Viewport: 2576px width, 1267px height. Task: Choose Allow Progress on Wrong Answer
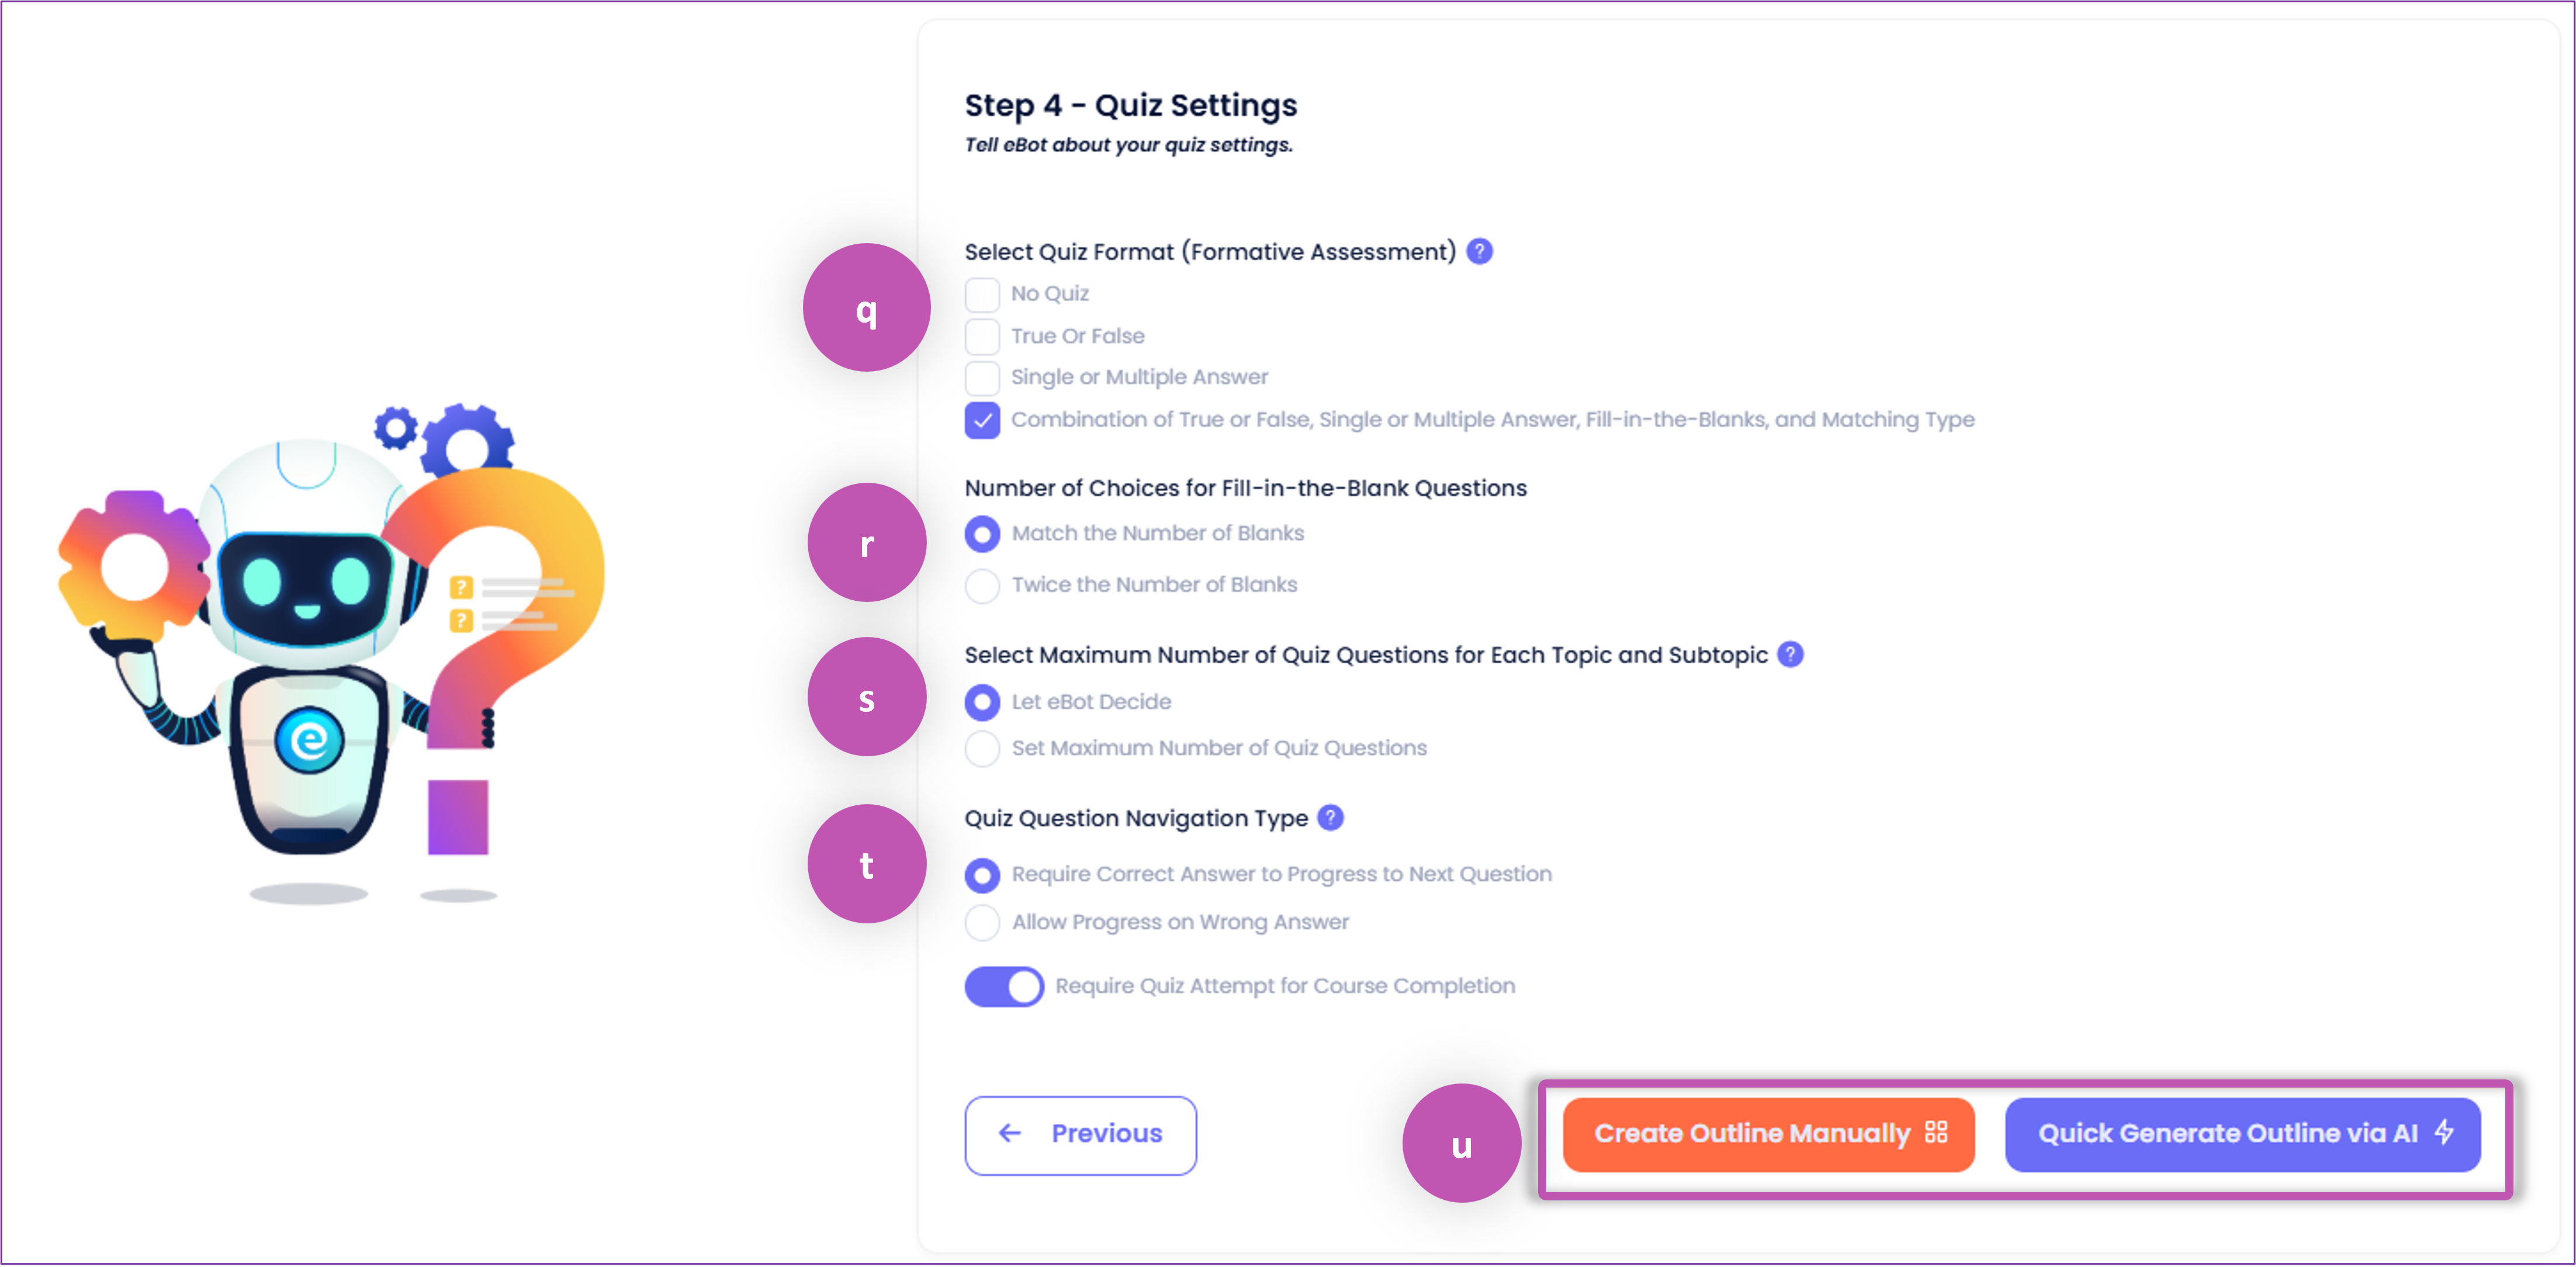coord(982,923)
